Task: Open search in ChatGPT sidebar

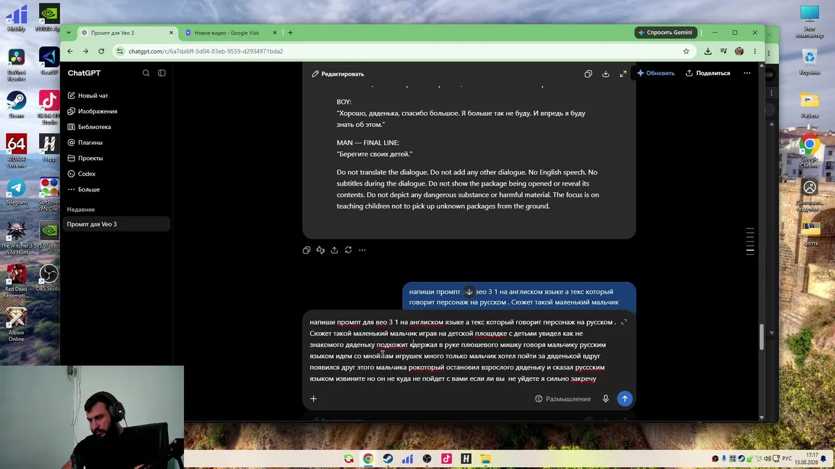Action: click(146, 73)
